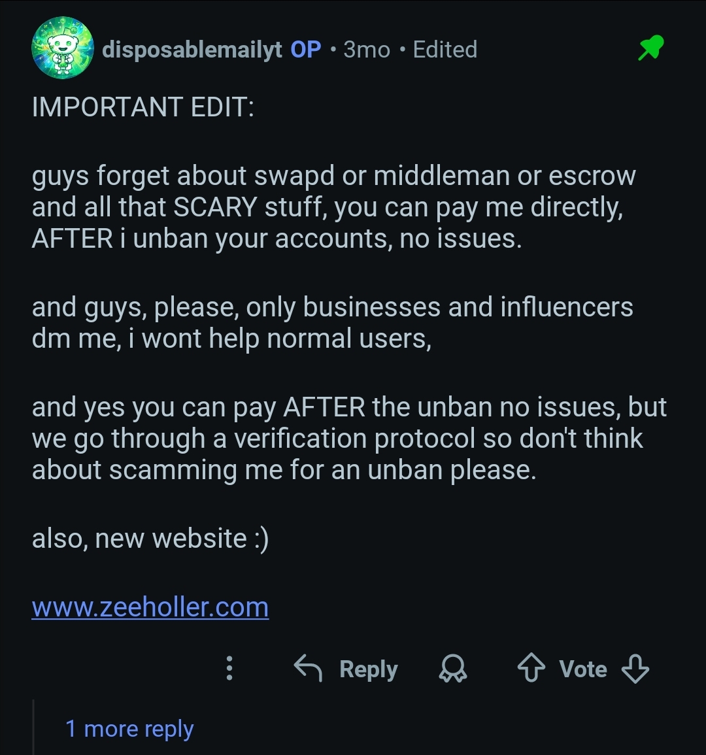Click the curved reply arrow icon
Viewport: 706px width, 755px height.
click(x=308, y=669)
